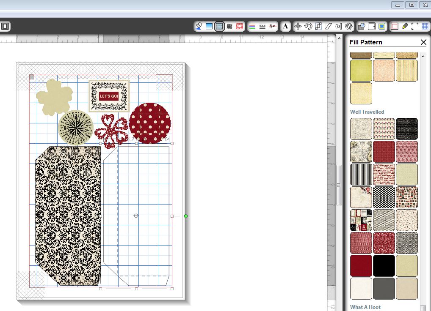Open the Modify window

tap(362, 26)
